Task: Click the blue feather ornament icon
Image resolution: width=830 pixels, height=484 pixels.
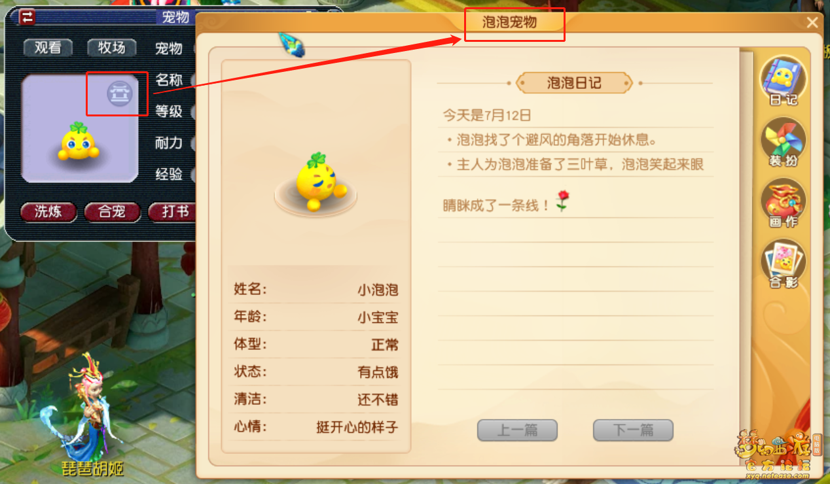Action: (292, 44)
